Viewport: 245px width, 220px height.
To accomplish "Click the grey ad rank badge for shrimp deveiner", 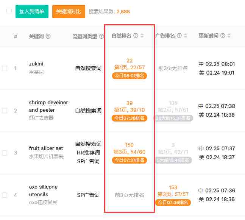I will coord(173,118).
